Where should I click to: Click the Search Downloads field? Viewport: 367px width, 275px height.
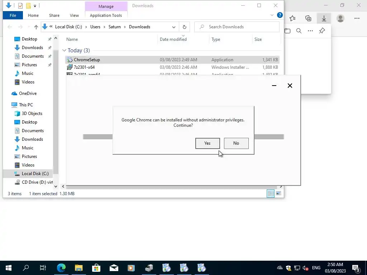pyautogui.click(x=237, y=27)
